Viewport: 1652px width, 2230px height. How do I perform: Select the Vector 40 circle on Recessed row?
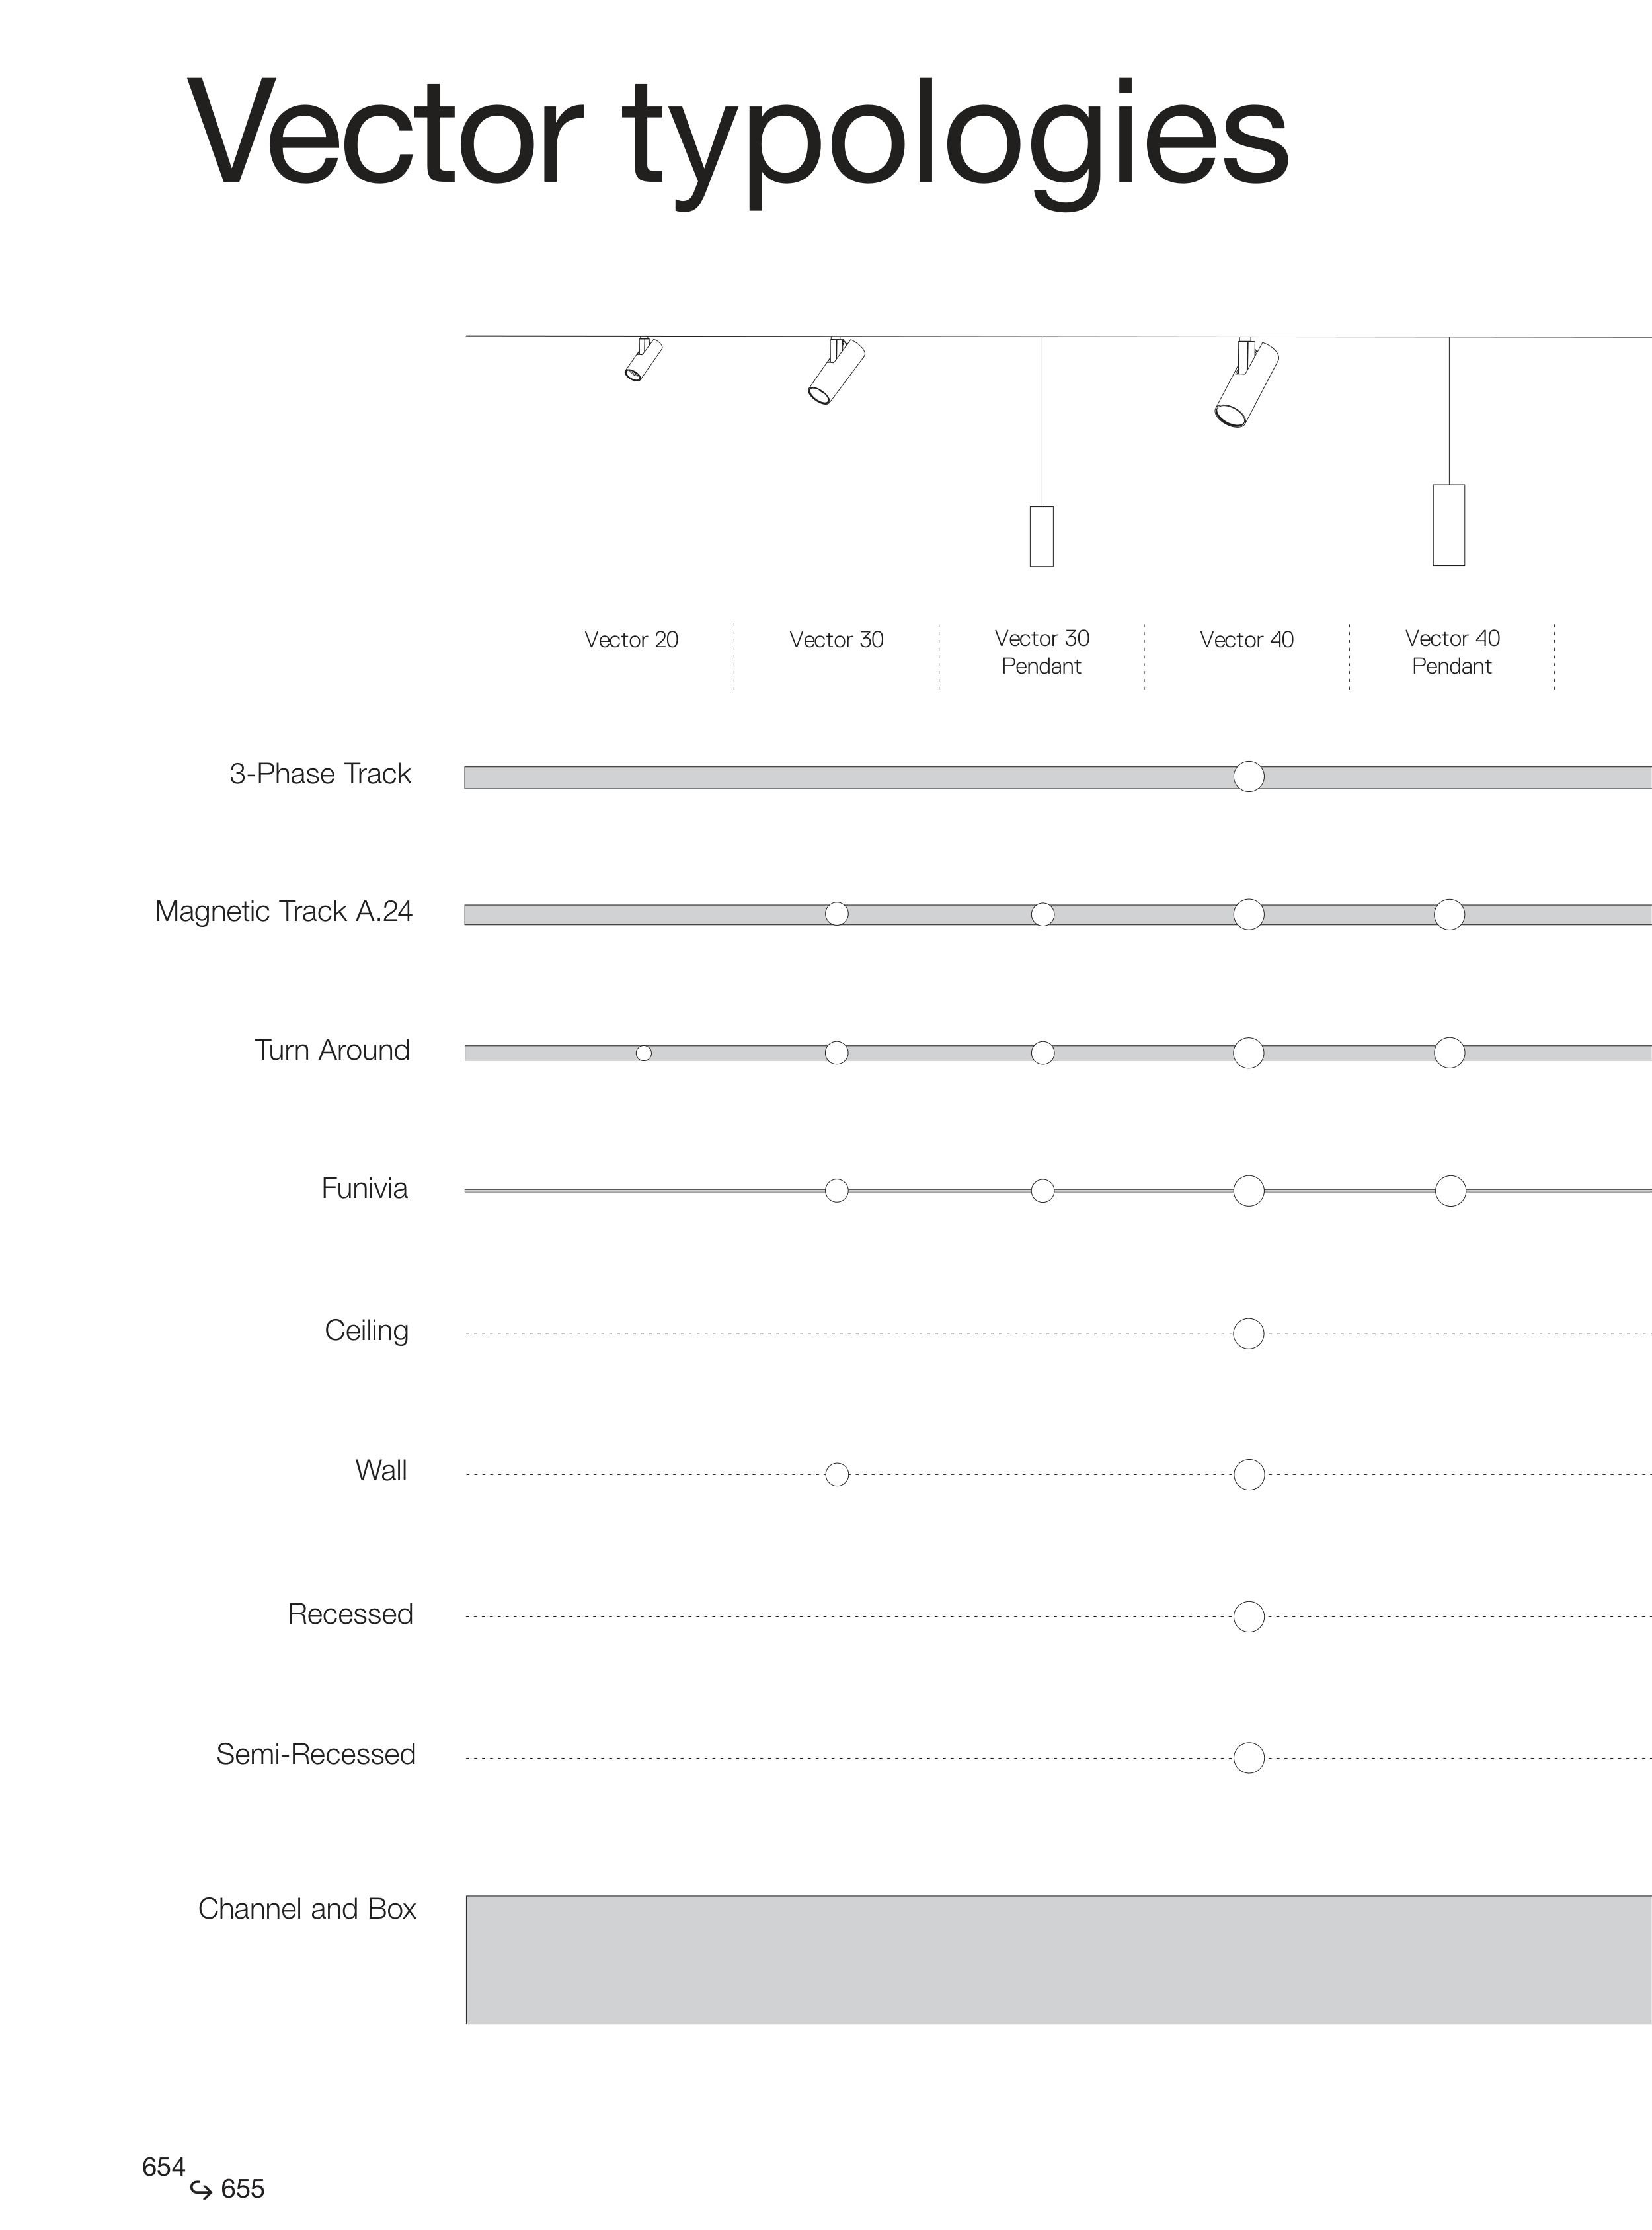(x=1248, y=1617)
